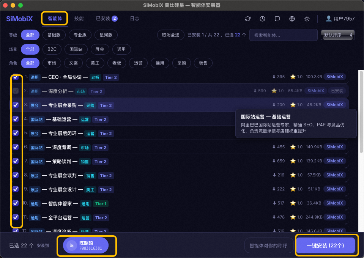Filter level by 基础版
The height and width of the screenshot is (258, 364).
54,35
